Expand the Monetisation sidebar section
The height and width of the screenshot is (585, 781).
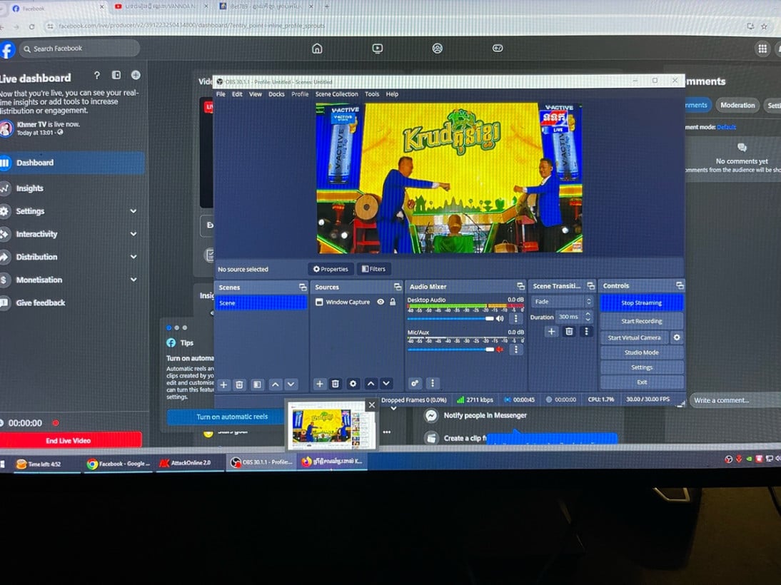[133, 280]
